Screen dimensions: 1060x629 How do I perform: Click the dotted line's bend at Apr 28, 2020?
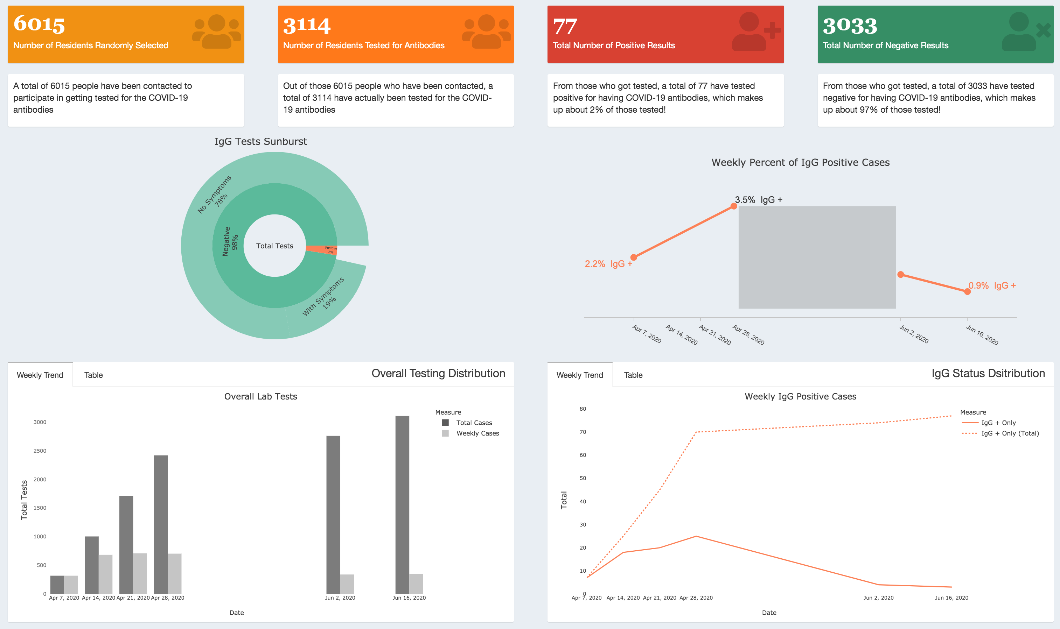pos(696,432)
